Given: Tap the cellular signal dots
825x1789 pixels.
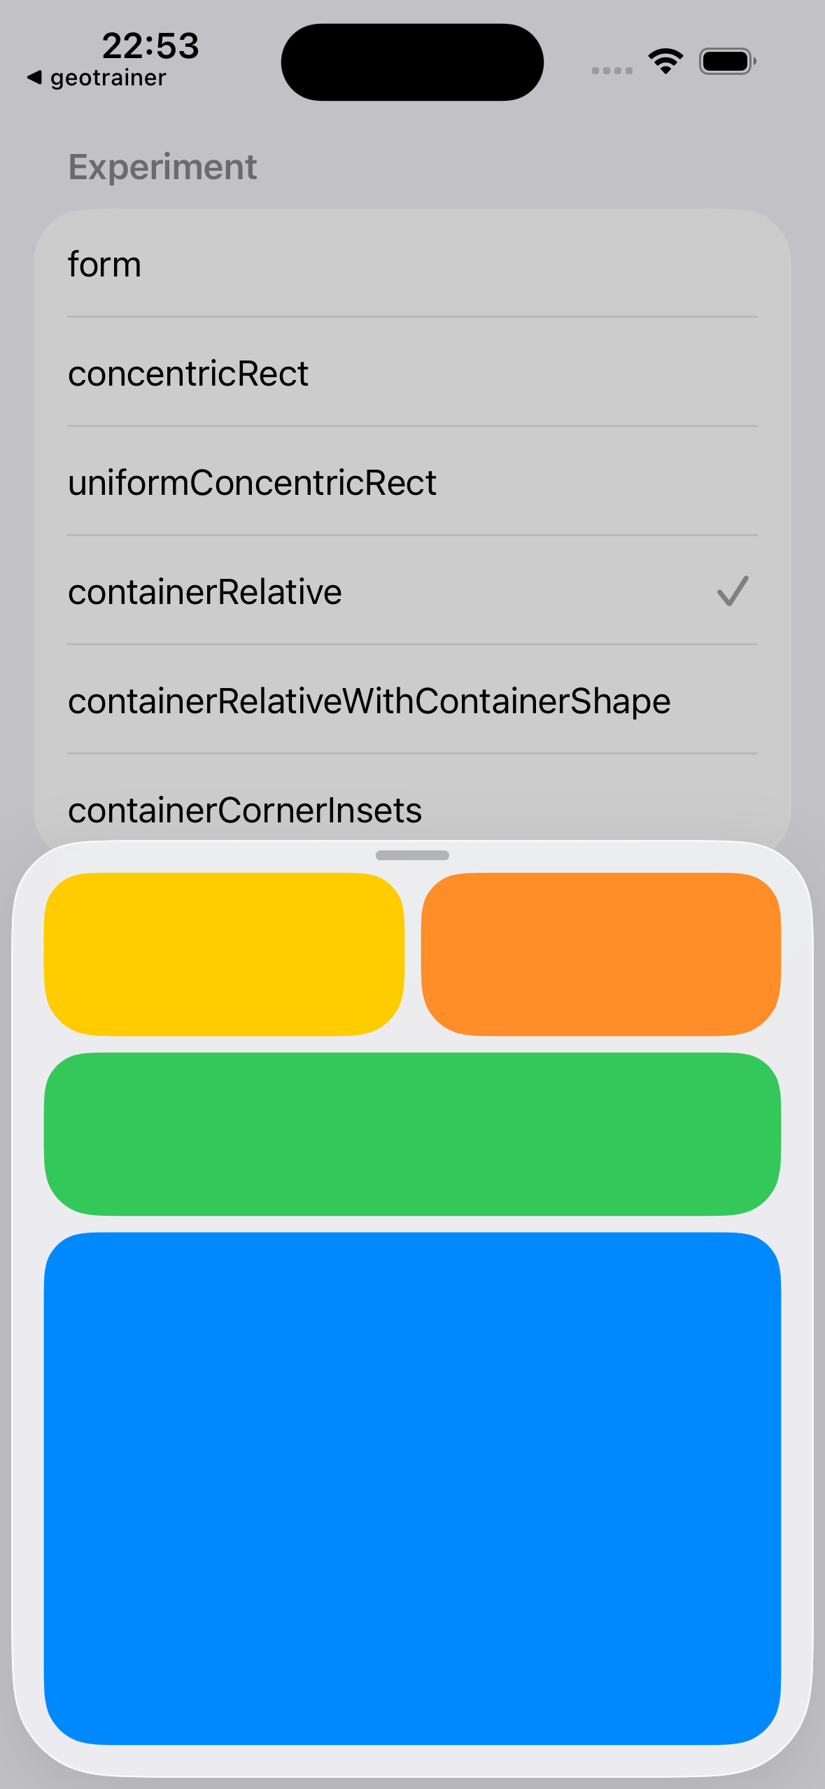Looking at the screenshot, I should [612, 71].
